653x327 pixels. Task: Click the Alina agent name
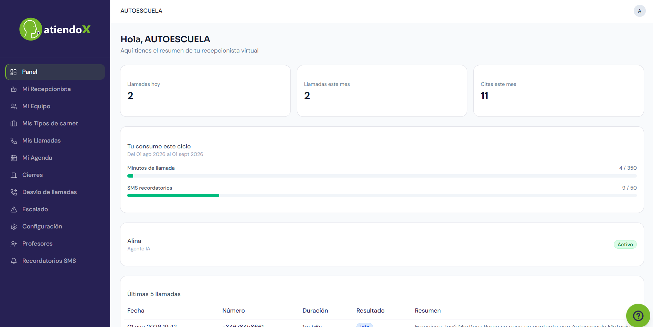(x=134, y=241)
